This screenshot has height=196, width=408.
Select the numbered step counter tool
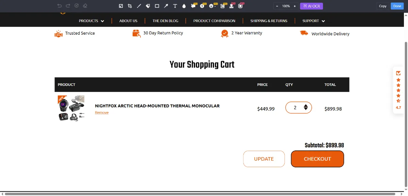(202, 6)
